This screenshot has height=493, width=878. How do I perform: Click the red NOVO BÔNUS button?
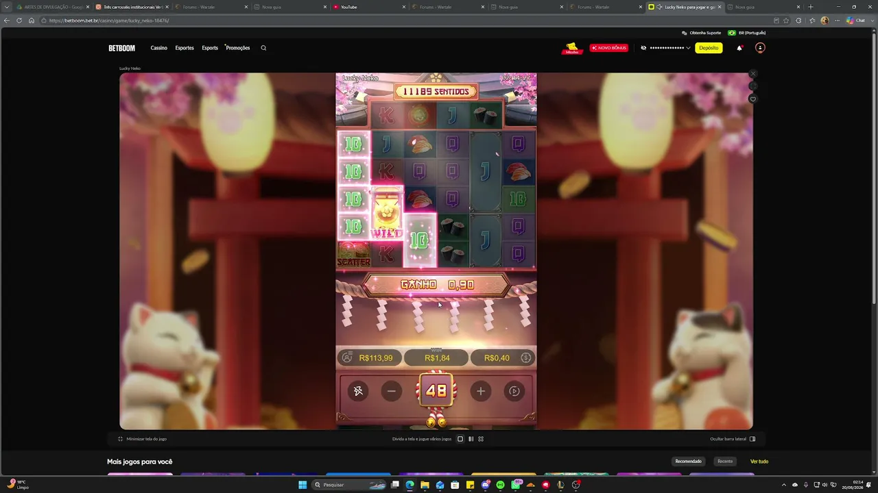click(x=608, y=48)
